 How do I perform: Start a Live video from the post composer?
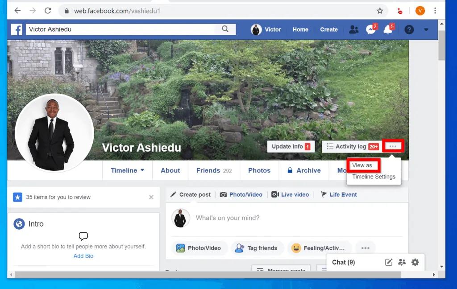[x=290, y=194]
